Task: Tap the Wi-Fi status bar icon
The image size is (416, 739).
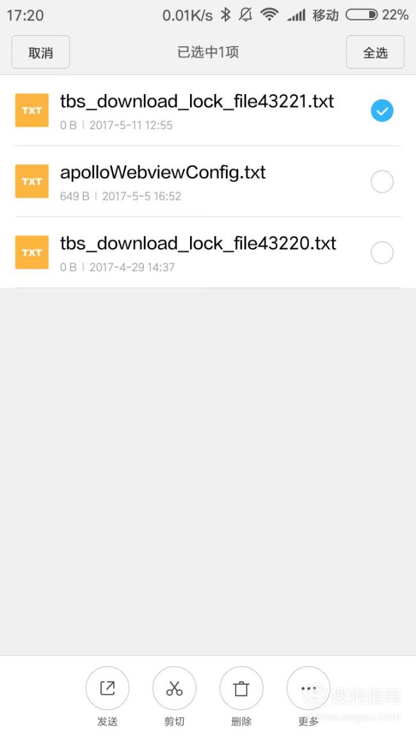Action: tap(269, 15)
